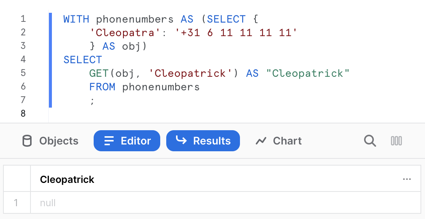Click the search magnifier icon in results toolbar
This screenshot has height=219, width=425.
(x=370, y=141)
